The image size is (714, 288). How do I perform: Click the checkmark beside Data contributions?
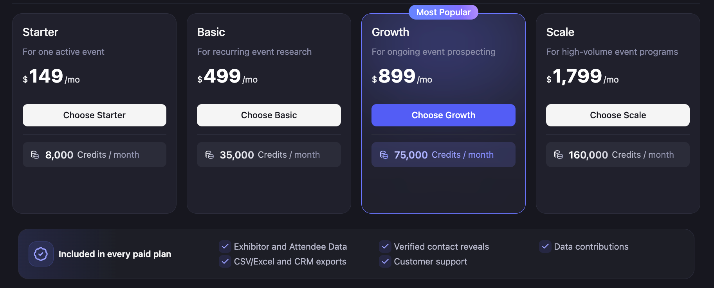(x=545, y=247)
